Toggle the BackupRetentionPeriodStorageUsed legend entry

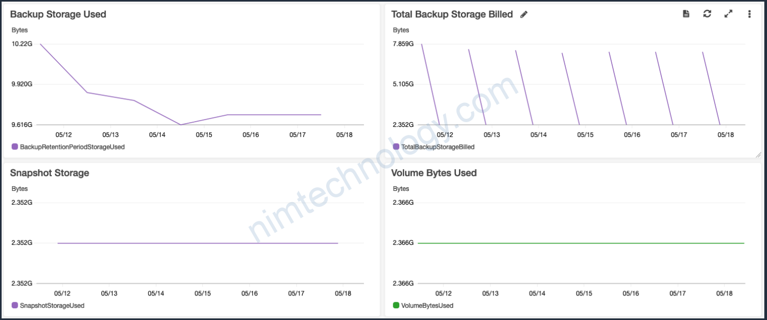[x=72, y=147]
